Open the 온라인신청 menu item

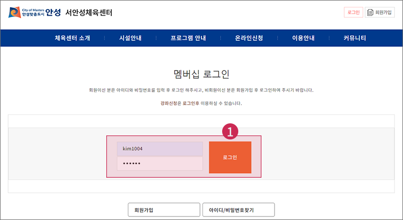(x=249, y=38)
